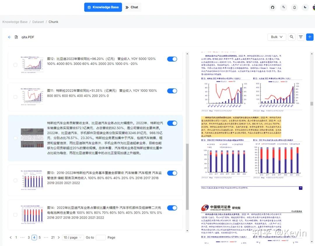Open the 10 / page size dropdown
The image size is (315, 246).
pyautogui.click(x=73, y=237)
